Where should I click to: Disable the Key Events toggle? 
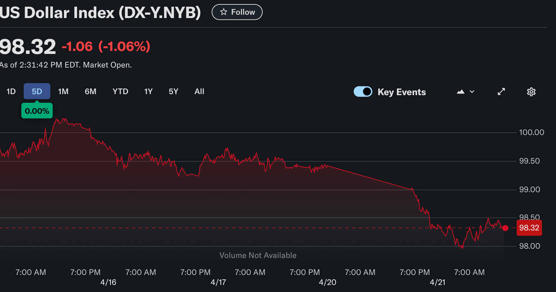[363, 91]
